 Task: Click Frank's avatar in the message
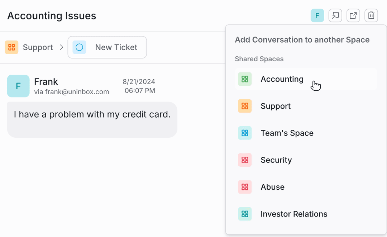(18, 86)
